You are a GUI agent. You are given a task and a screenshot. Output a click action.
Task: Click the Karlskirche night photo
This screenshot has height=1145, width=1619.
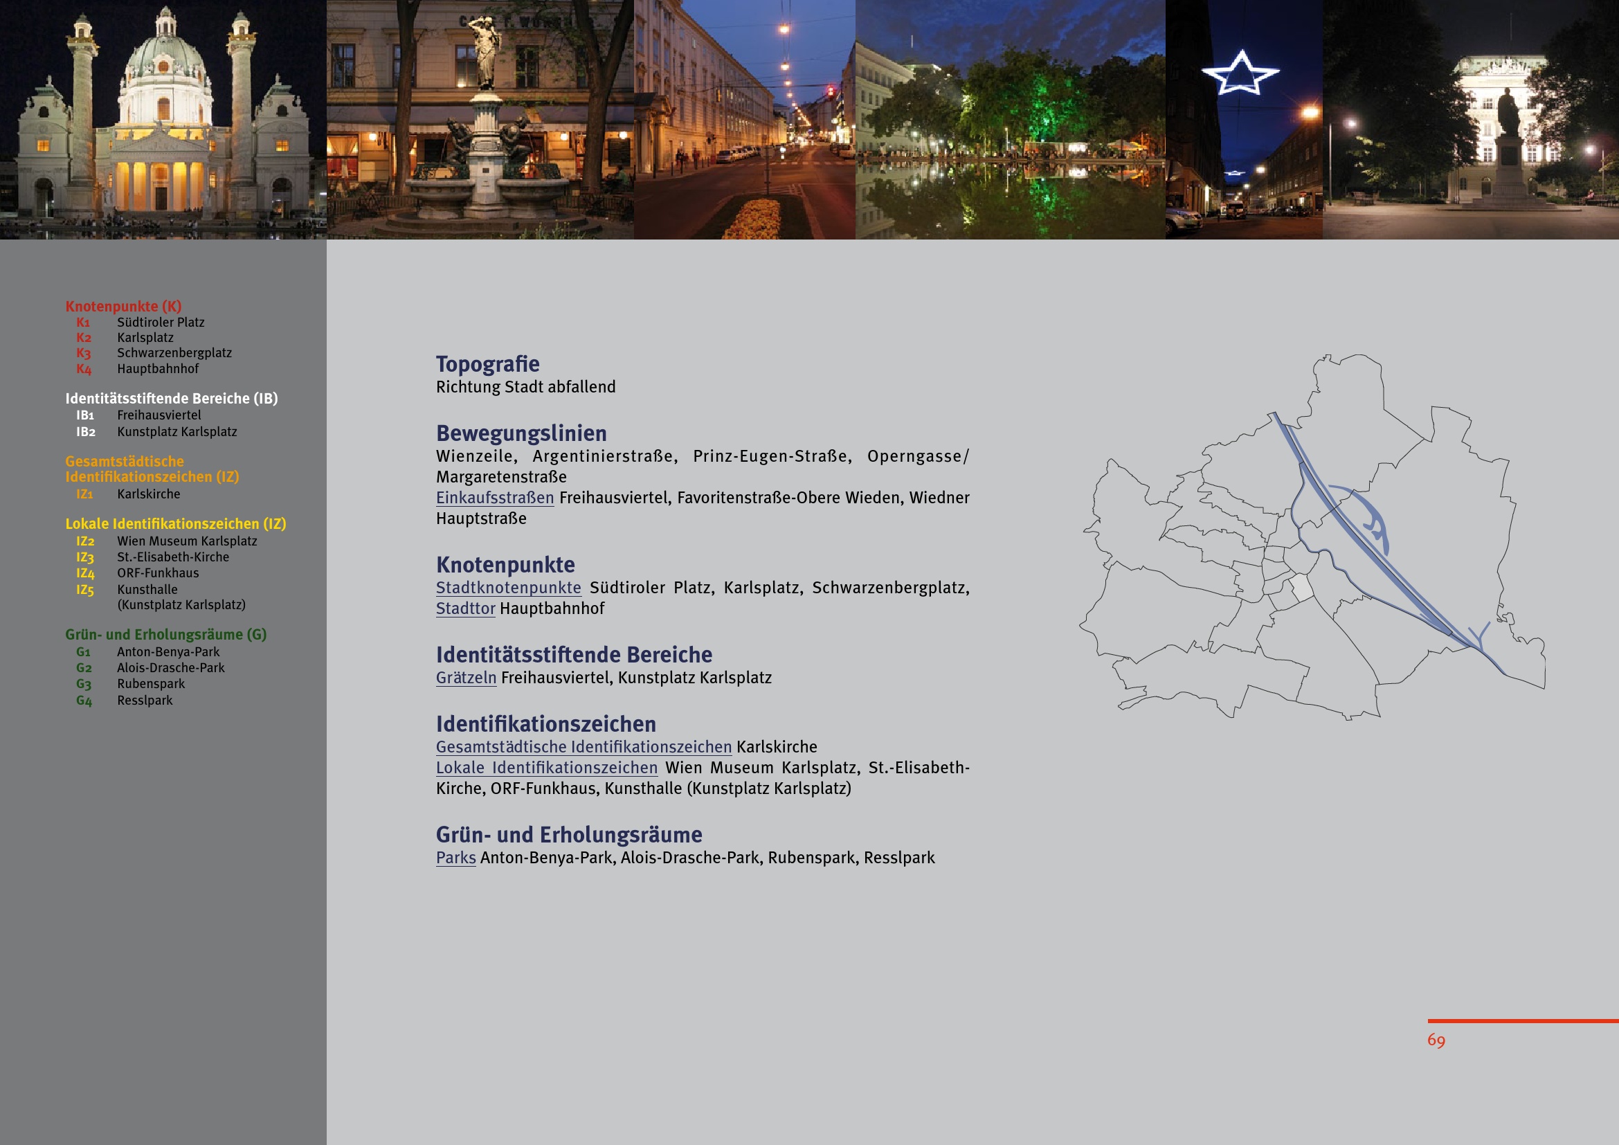(163, 120)
